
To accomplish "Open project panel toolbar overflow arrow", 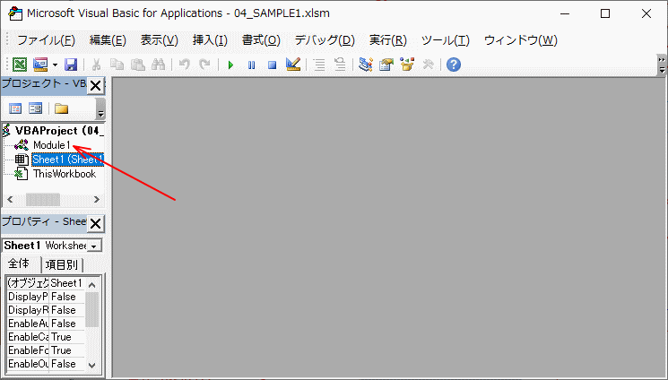I will (100, 109).
